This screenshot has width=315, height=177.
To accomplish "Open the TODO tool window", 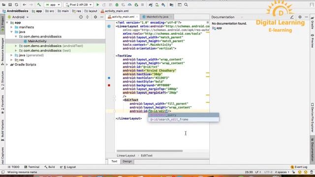I will pos(13,167).
